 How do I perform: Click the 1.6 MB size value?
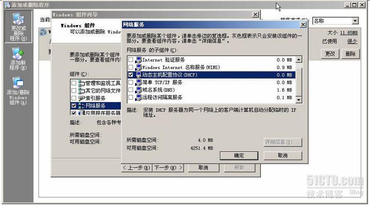coord(284,90)
